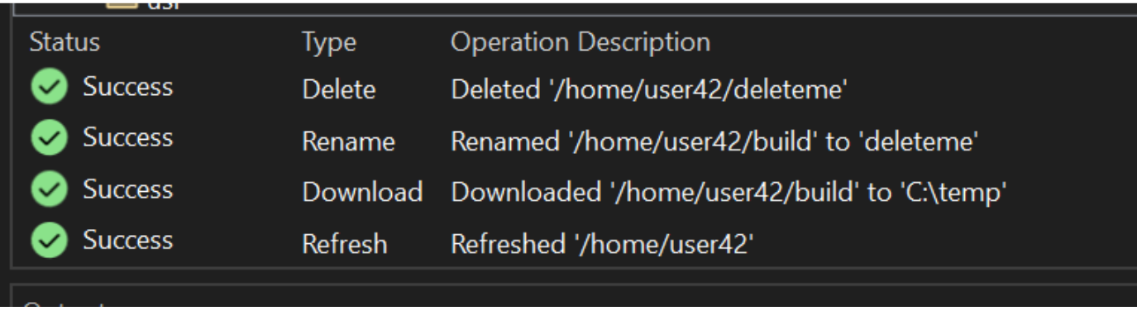1137x311 pixels.
Task: Select the Refresh operation type cell
Action: coord(344,244)
